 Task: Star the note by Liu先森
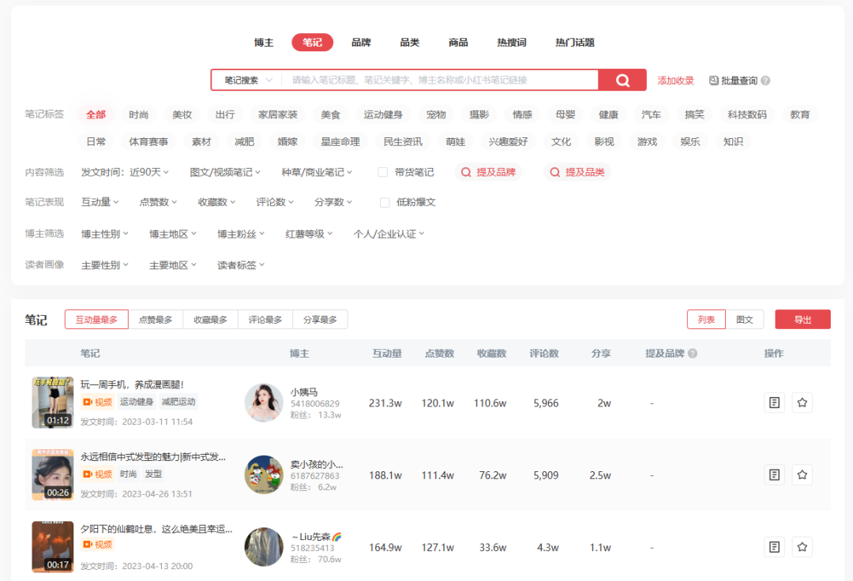802,546
